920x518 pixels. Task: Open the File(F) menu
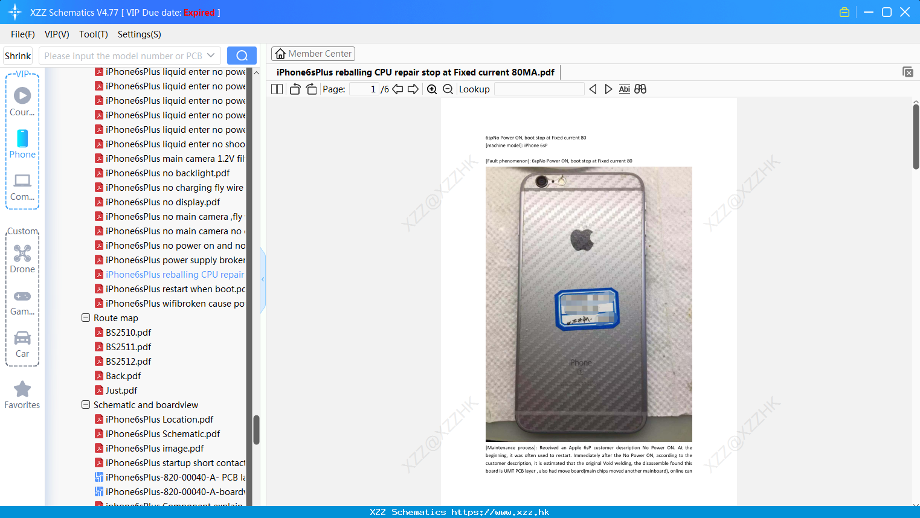click(23, 34)
